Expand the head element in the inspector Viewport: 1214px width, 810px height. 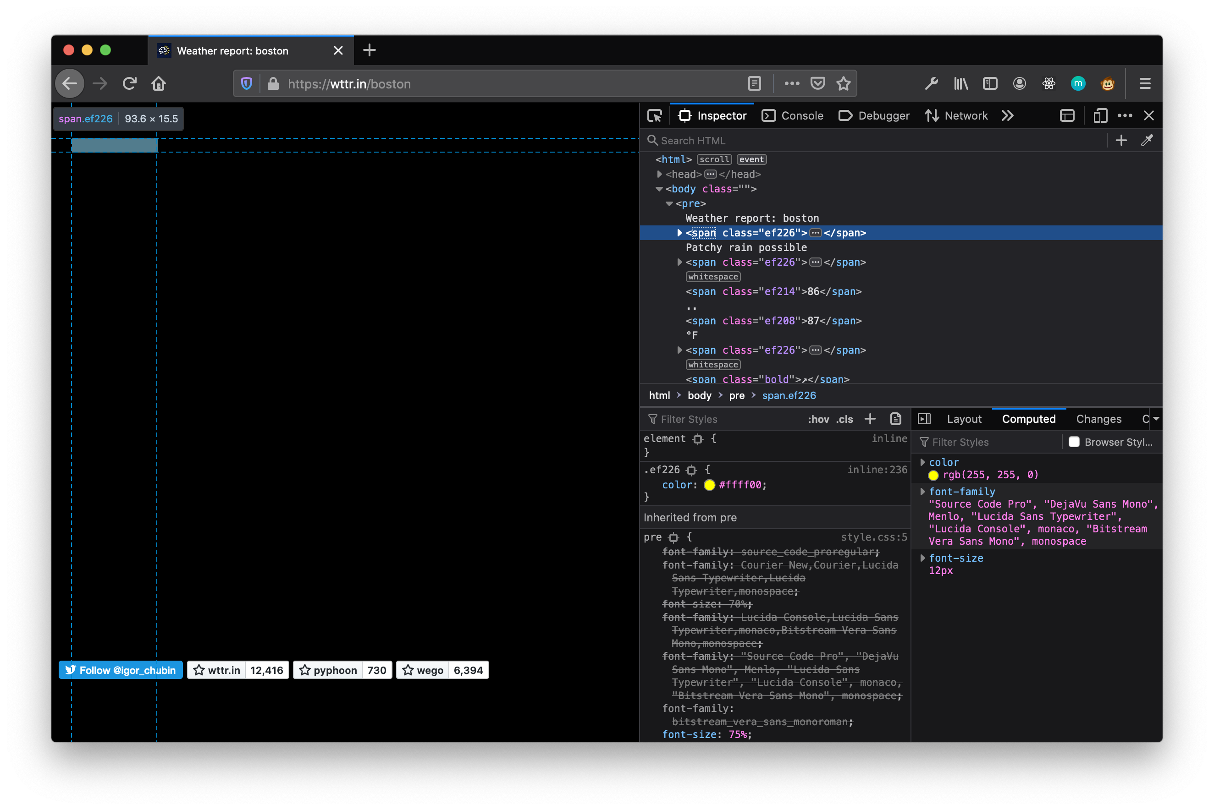[660, 174]
